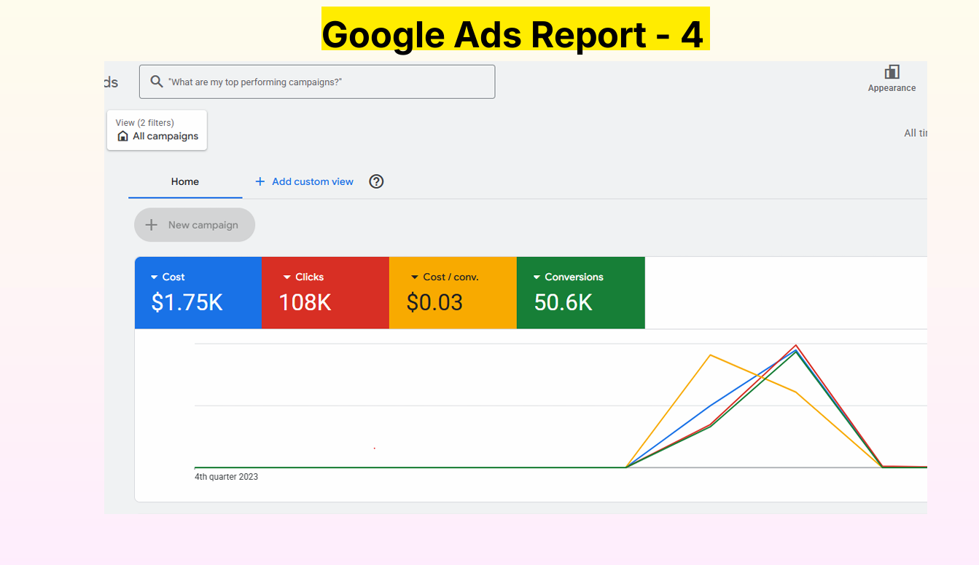Open the All campaigns view selector
Viewport: 979px width, 565px height.
157,130
